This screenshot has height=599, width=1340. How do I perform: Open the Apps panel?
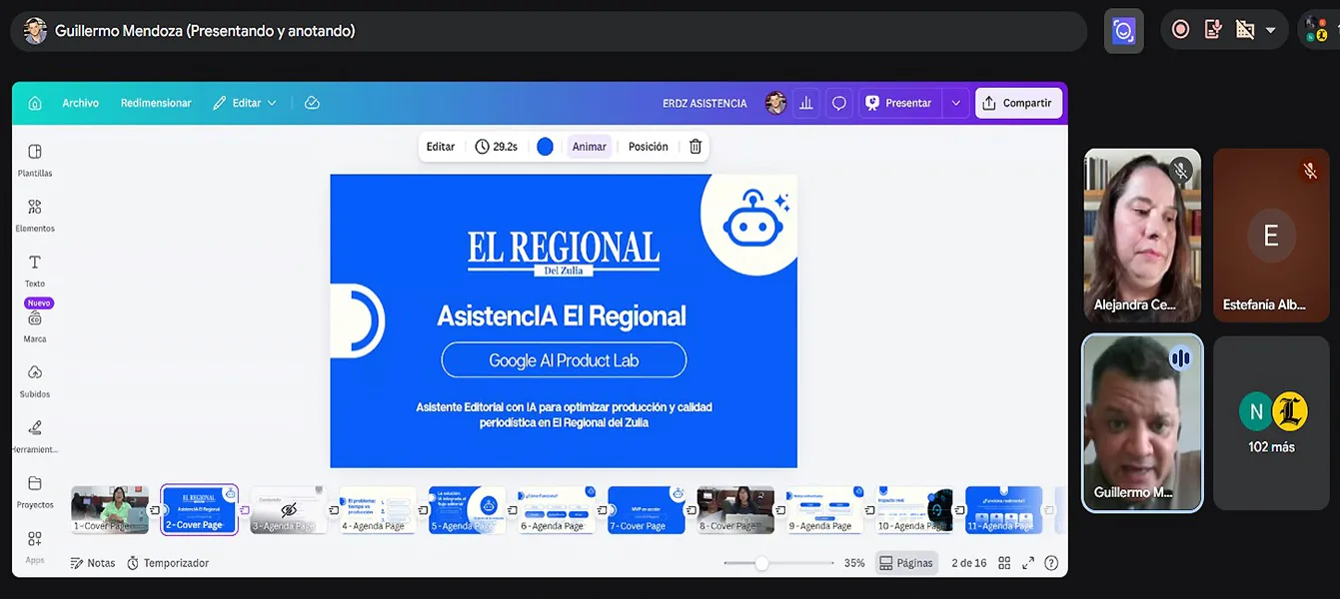[35, 546]
